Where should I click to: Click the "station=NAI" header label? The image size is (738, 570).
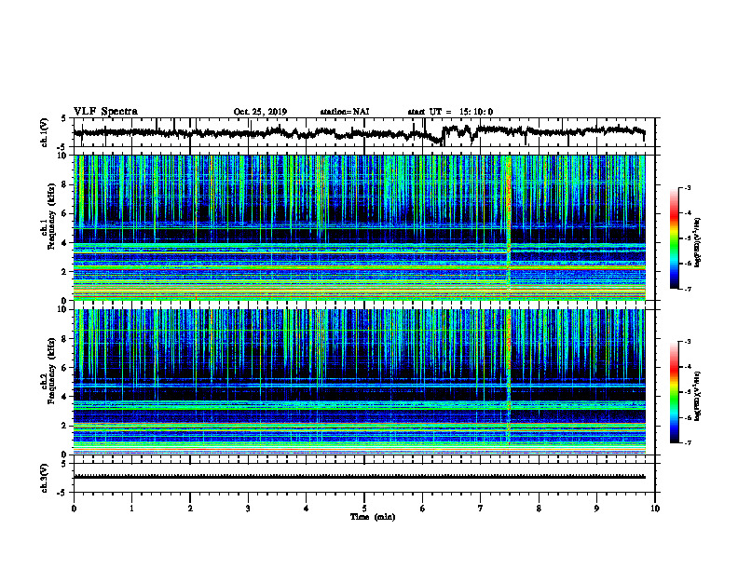[345, 112]
